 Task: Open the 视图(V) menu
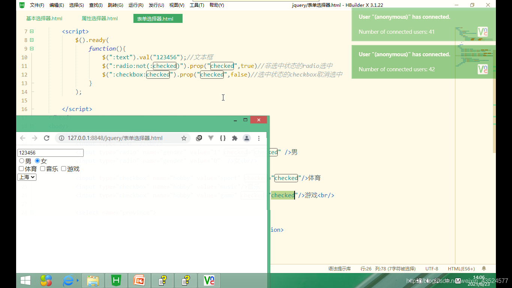177,5
